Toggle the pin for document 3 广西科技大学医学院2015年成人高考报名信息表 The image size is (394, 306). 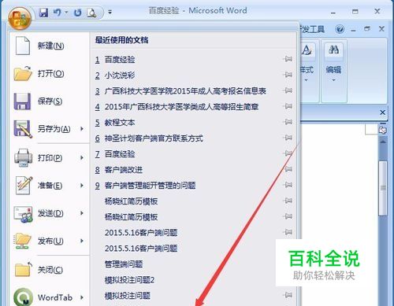tap(288, 90)
